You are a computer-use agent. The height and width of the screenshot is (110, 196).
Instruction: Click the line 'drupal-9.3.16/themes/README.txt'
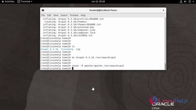pos(79,24)
